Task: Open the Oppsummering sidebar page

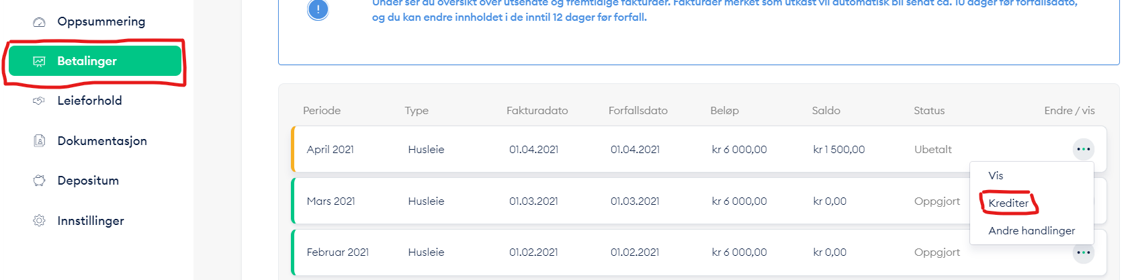Action: (101, 21)
